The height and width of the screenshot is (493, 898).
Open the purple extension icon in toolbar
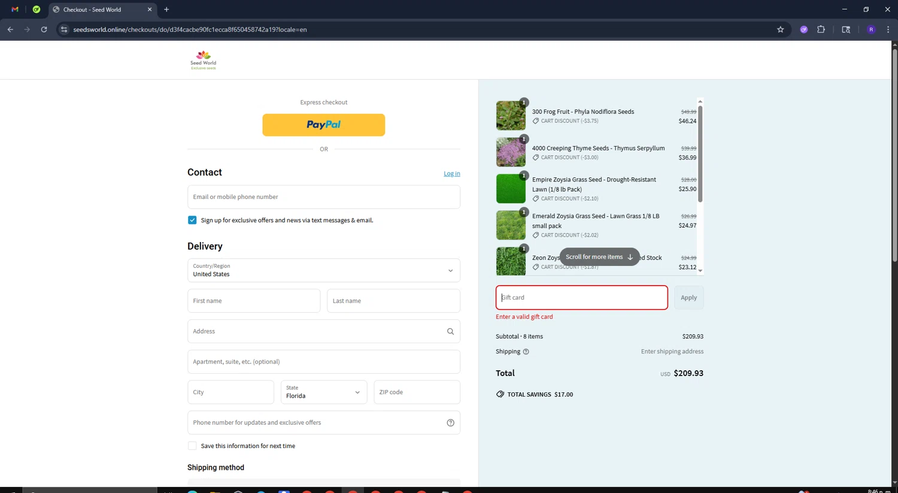pos(804,29)
